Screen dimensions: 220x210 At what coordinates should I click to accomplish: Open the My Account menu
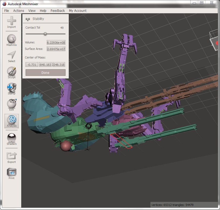tap(78, 11)
